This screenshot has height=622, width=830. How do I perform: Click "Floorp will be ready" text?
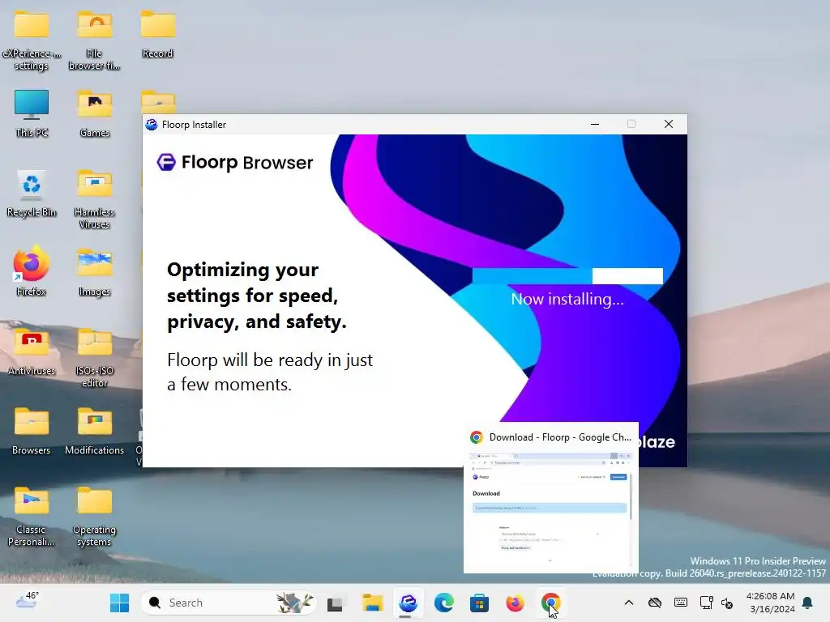click(x=270, y=372)
